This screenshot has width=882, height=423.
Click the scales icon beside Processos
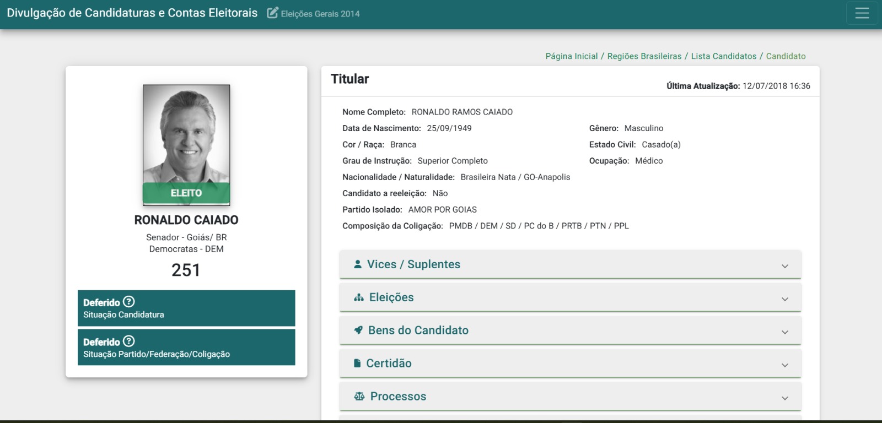tap(359, 397)
